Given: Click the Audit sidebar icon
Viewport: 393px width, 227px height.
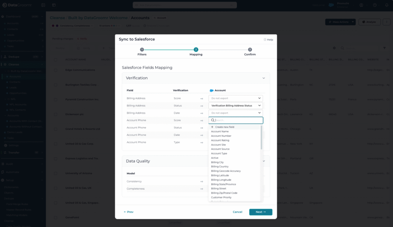Looking at the screenshot, I should pyautogui.click(x=3, y=164).
